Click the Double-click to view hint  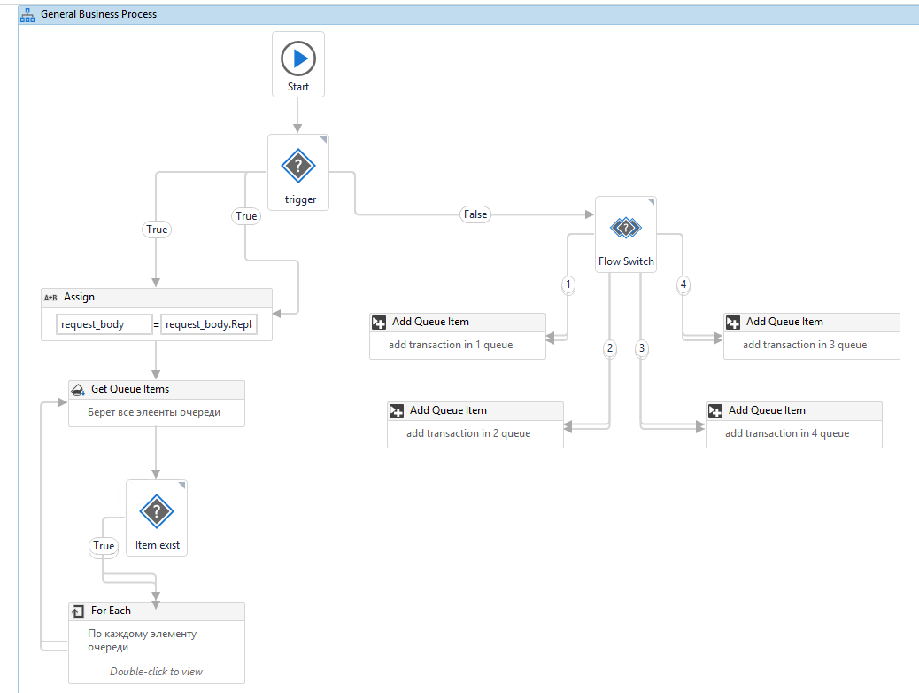click(156, 672)
